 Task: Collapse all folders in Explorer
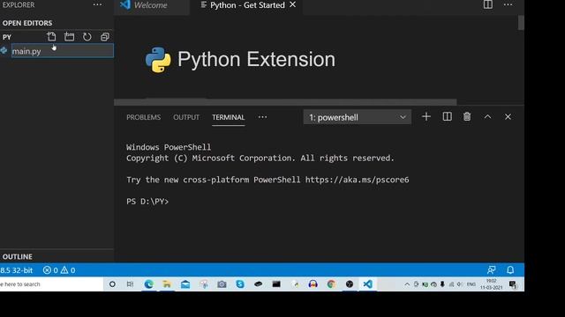pos(105,37)
